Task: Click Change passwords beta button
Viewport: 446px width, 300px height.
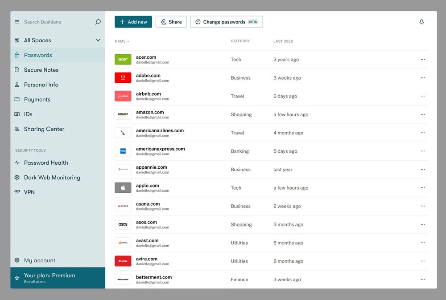Action: coord(226,22)
